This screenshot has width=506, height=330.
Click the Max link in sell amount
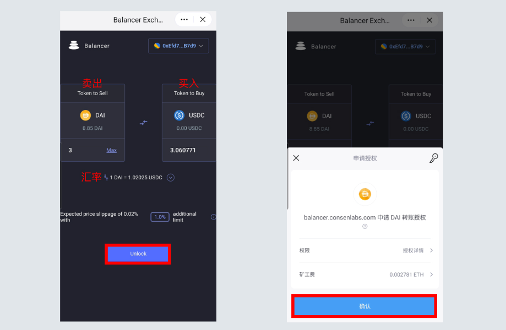point(112,150)
